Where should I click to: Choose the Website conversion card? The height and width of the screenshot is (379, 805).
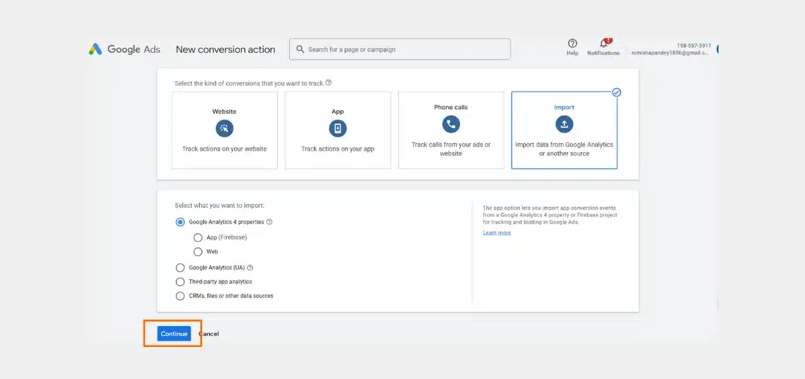[x=225, y=130]
